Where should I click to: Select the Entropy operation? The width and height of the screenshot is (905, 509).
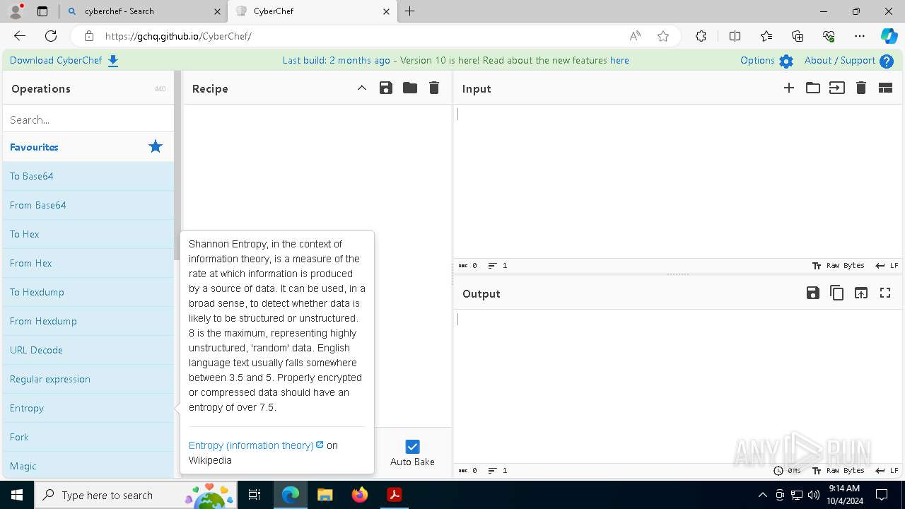(x=88, y=408)
